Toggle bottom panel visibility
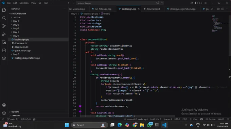This screenshot has height=129, width=231. (x=201, y=3)
